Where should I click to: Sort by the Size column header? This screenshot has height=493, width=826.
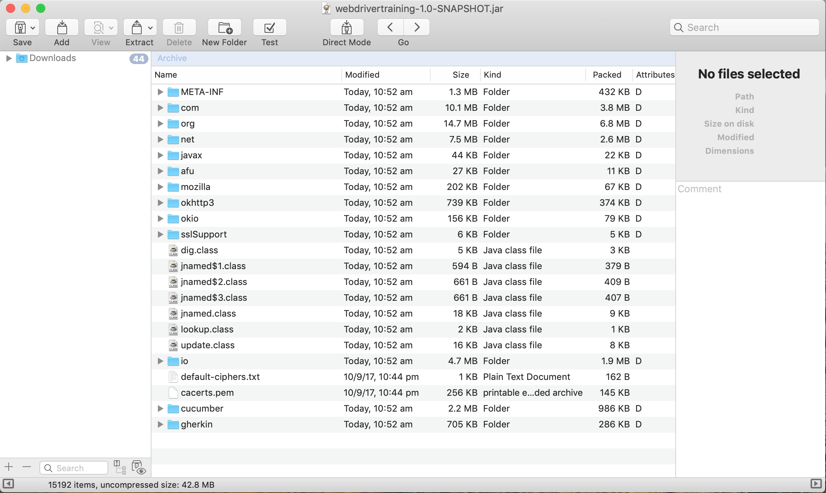coord(460,75)
